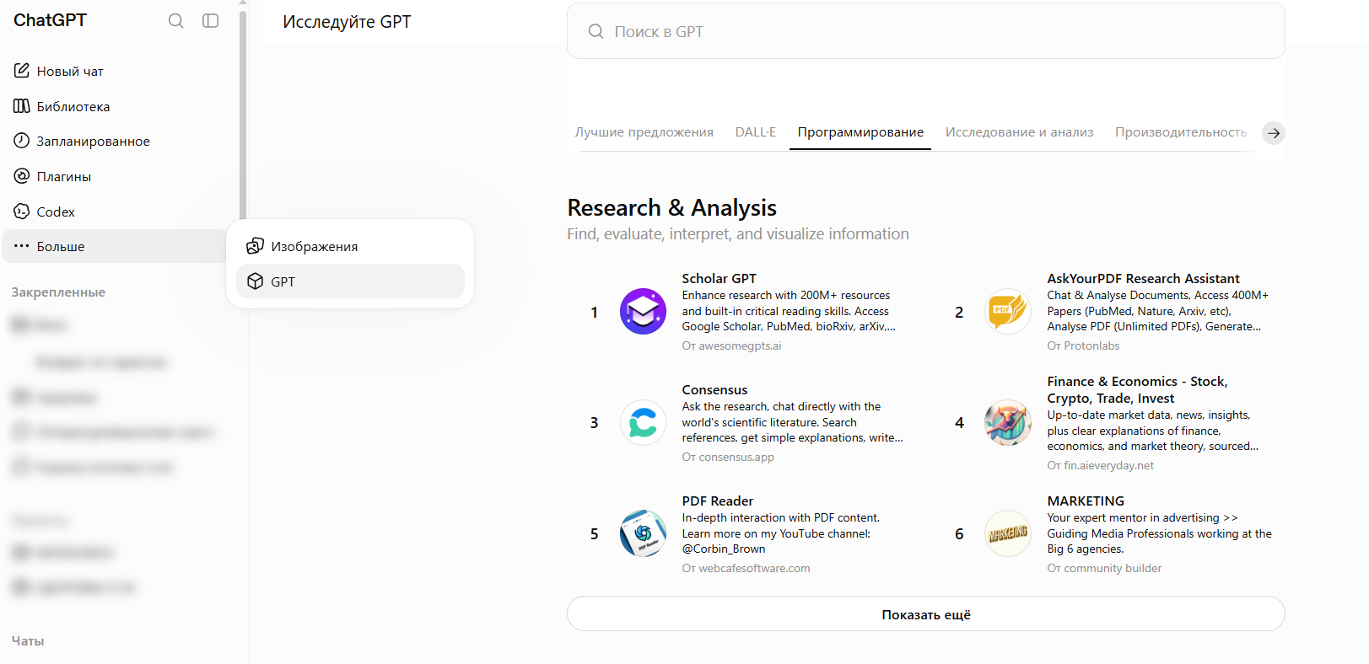Click the AskYourPDF Research Assistant icon

(1008, 311)
